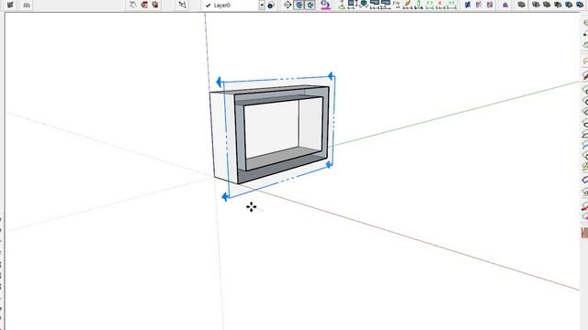Viewport: 588px width, 330px height.
Task: Select the Union solid tool
Action: [547, 5]
